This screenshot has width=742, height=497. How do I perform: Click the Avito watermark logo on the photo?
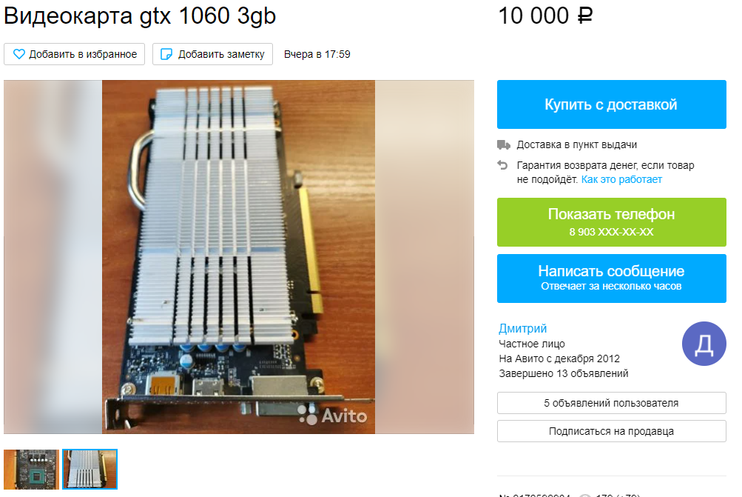333,415
